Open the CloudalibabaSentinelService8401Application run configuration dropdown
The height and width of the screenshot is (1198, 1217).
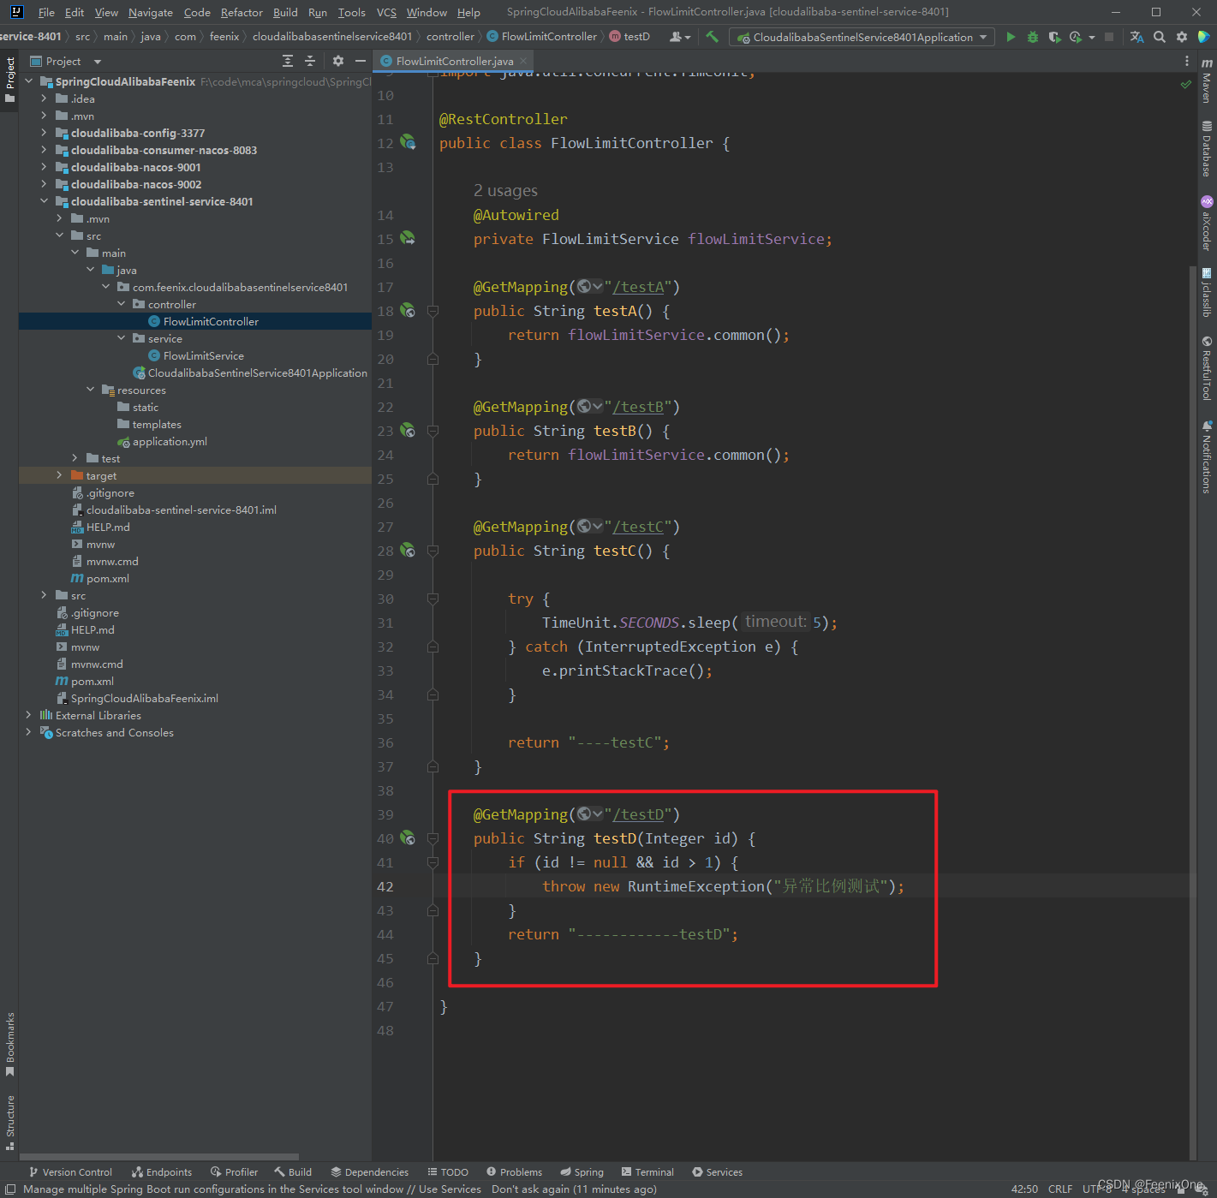[862, 37]
